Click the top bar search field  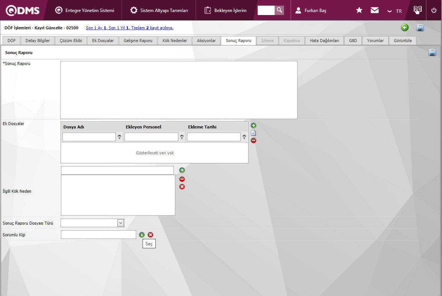[266, 11]
